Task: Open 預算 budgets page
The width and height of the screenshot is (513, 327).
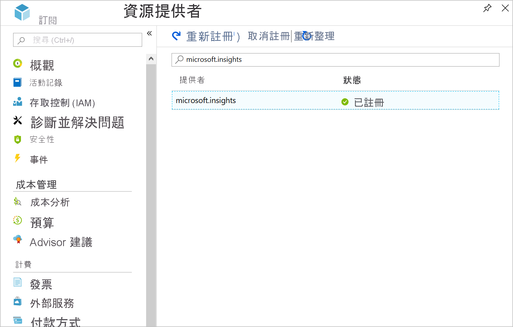Action: pos(42,223)
